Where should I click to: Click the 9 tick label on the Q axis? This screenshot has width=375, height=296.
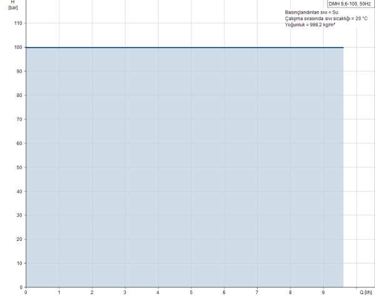323,292
